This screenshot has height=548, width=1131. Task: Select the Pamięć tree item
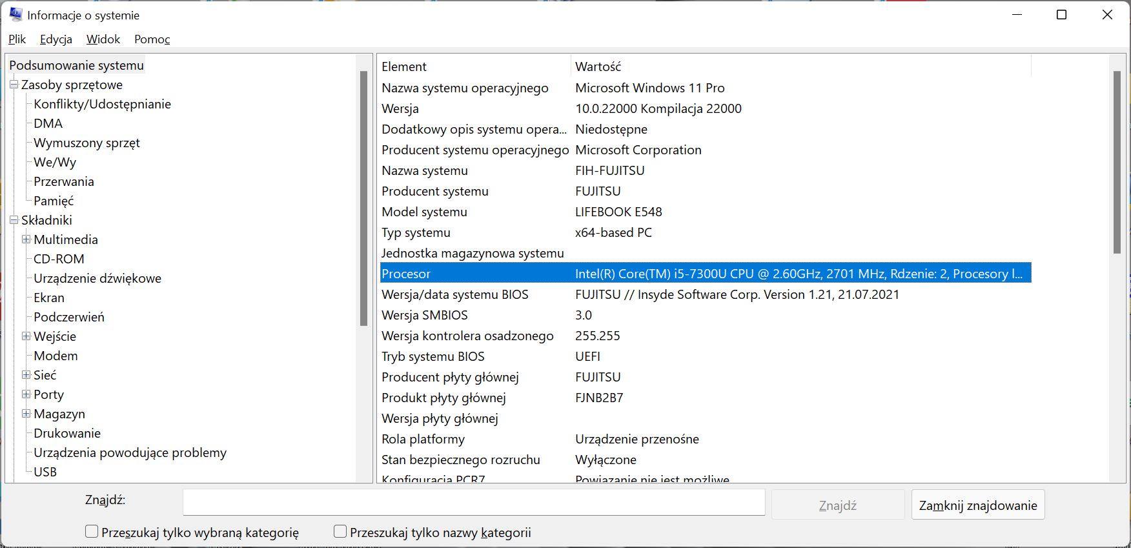54,201
